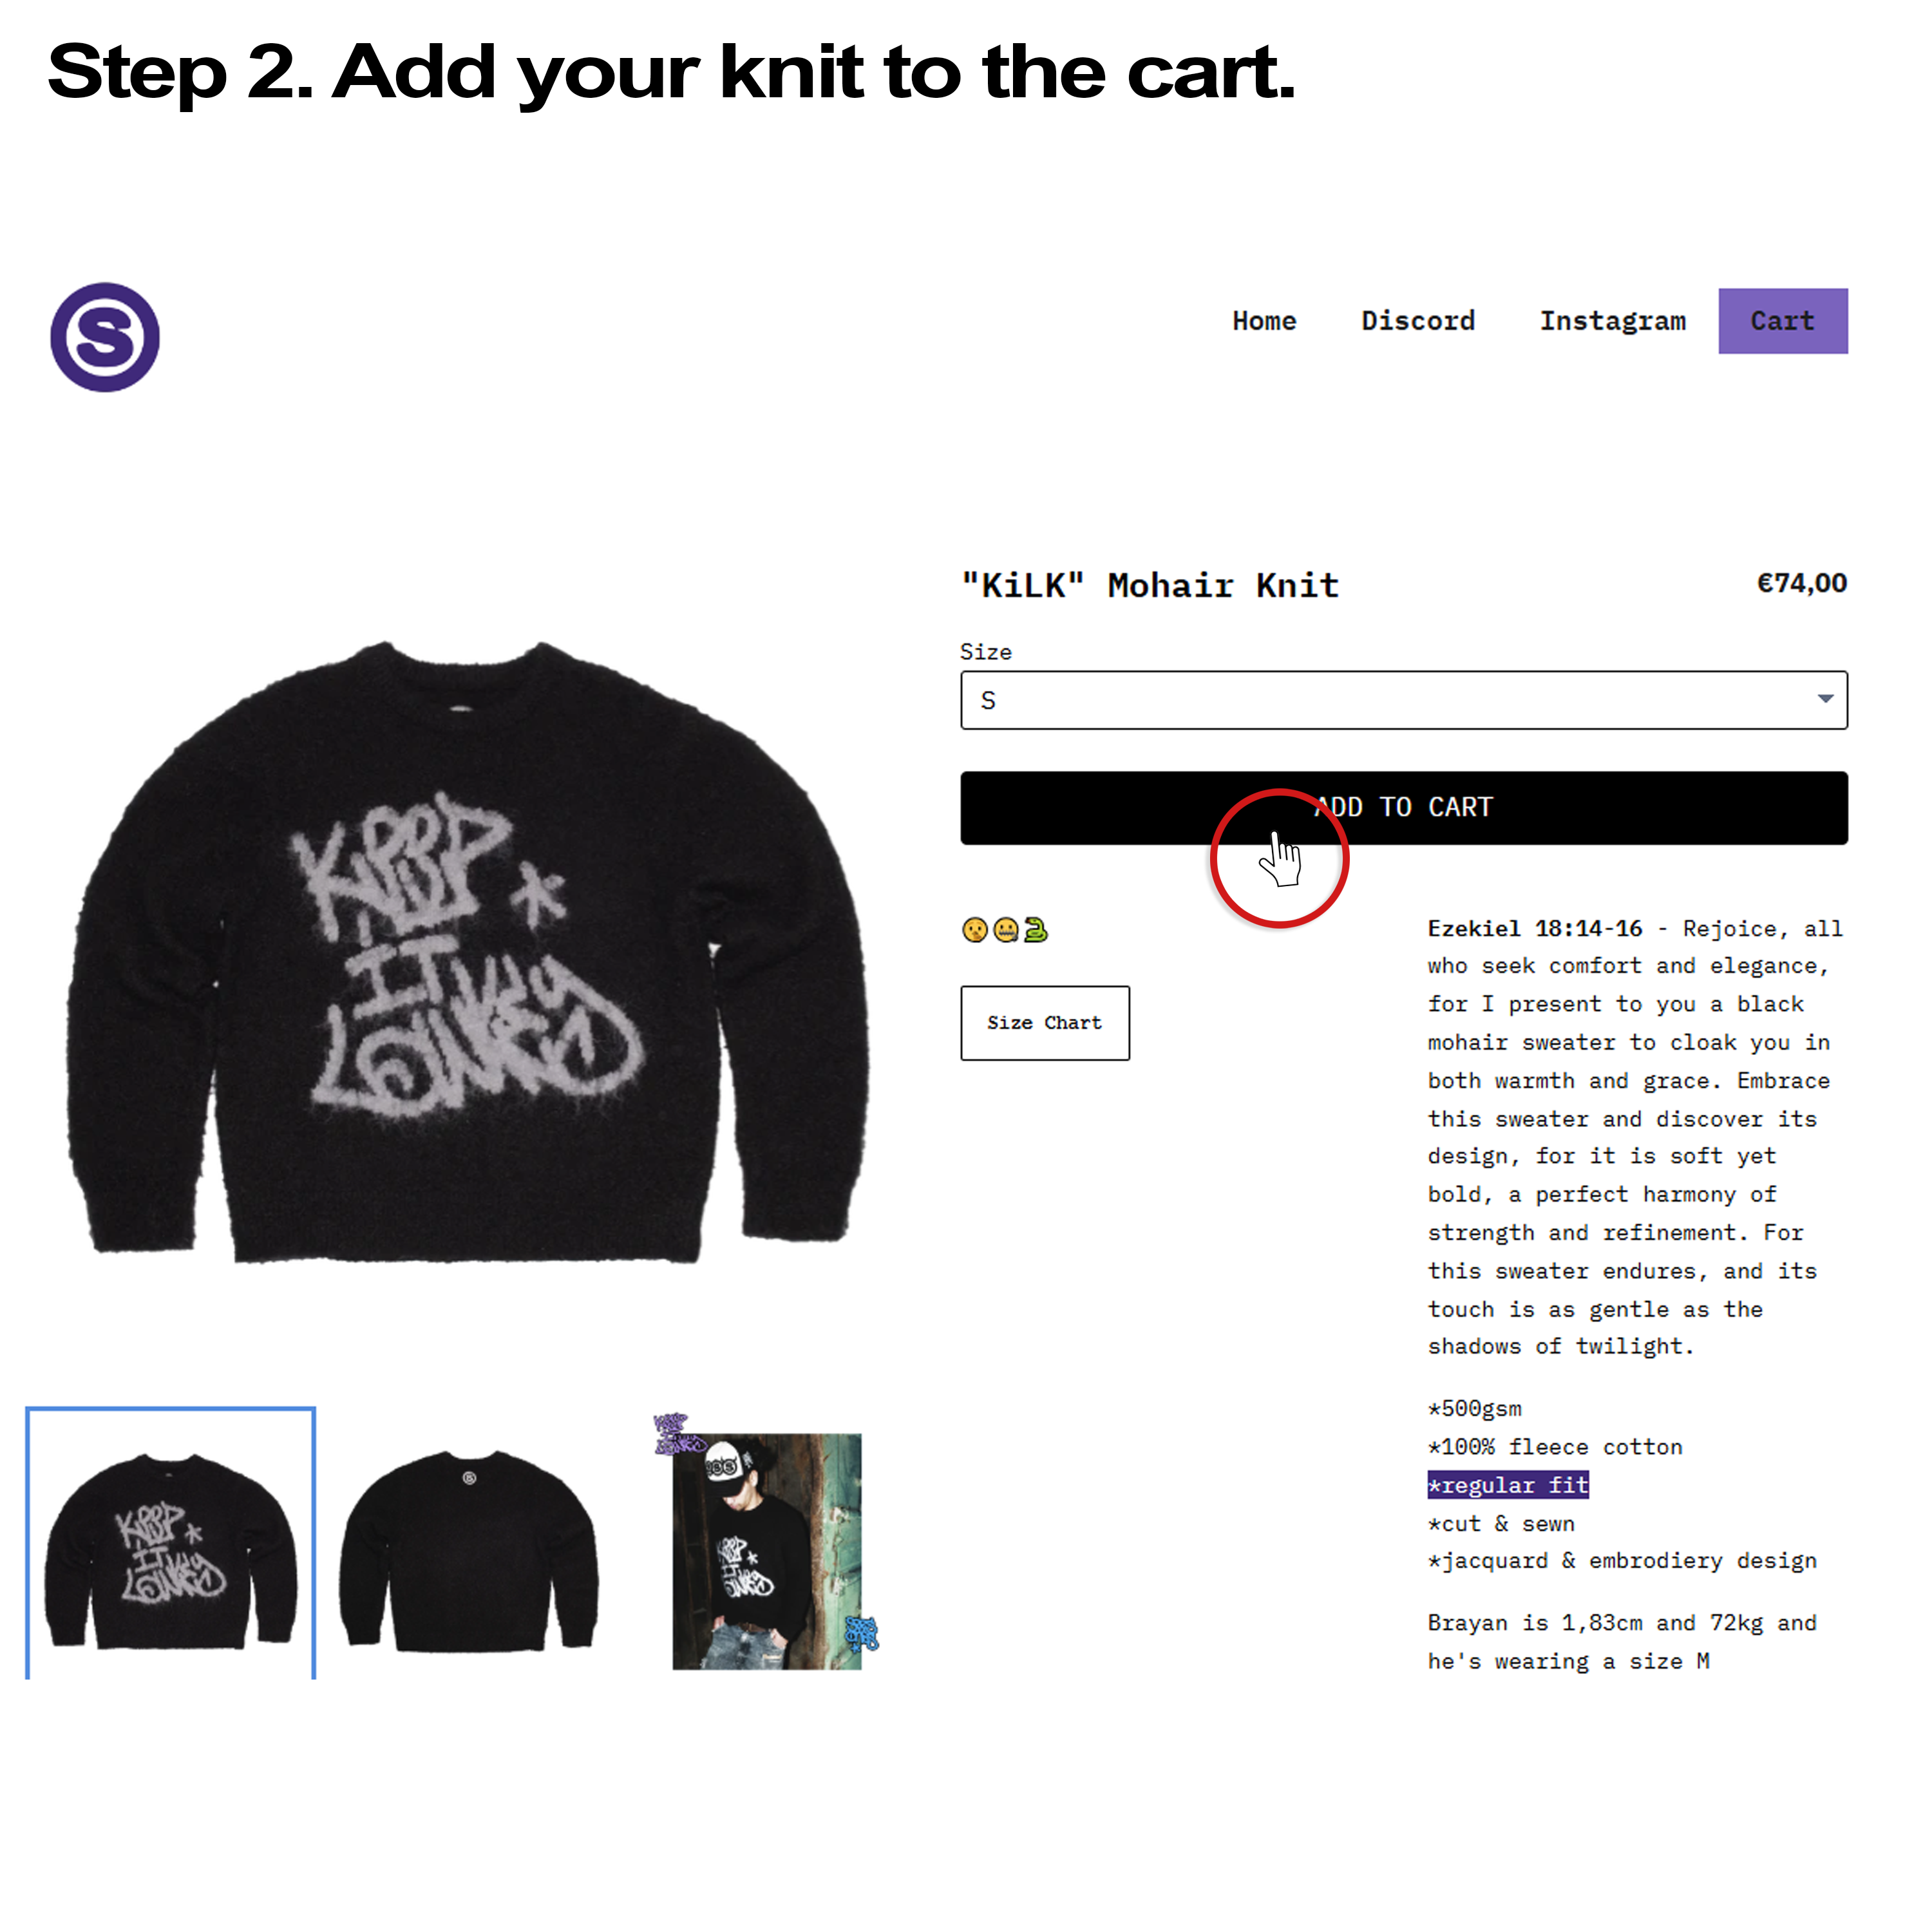
Task: Open the Size Chart button
Action: (1044, 1022)
